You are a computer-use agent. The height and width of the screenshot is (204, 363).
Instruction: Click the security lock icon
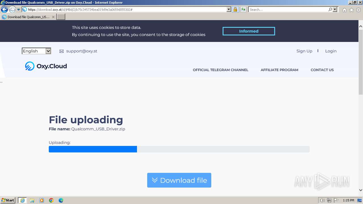[x=235, y=10]
